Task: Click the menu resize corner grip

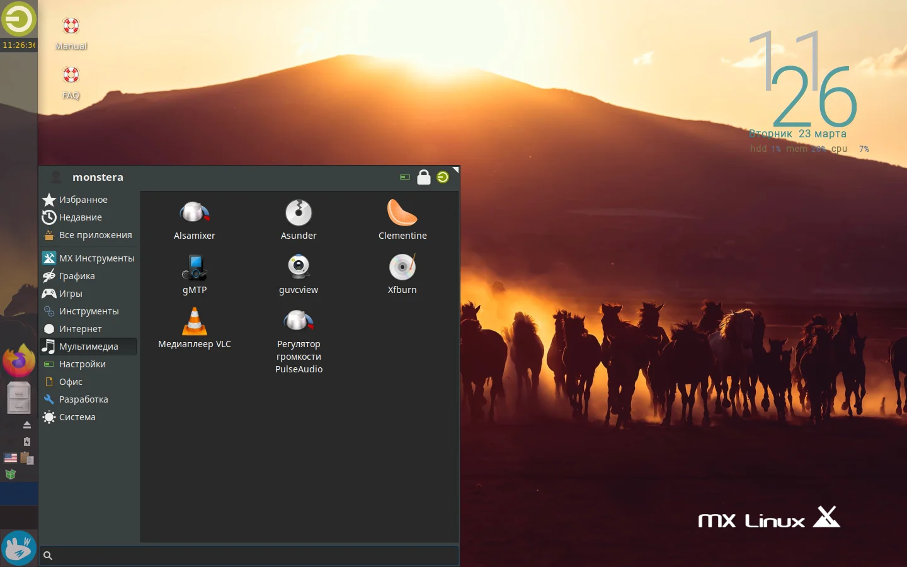Action: [455, 169]
